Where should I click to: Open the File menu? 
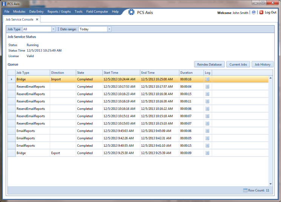point(7,11)
